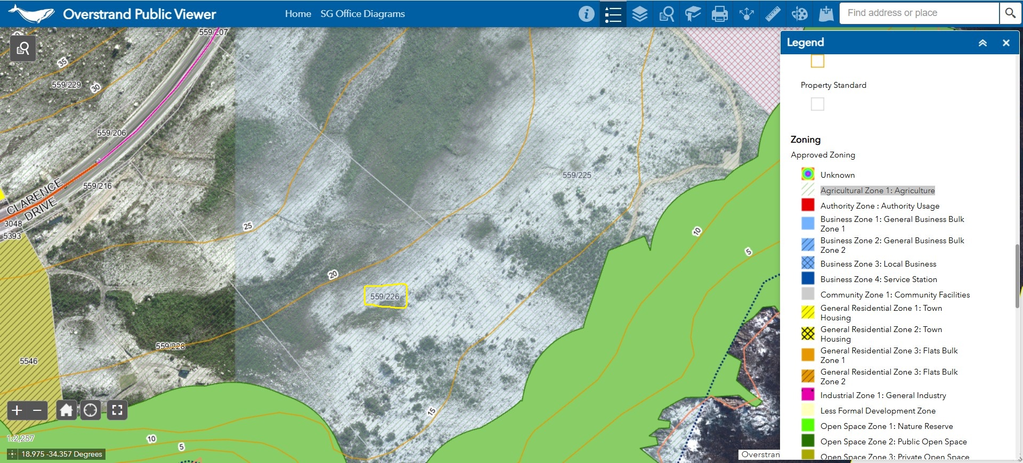
Task: Toggle the Legend widget in the toolbar
Action: tap(613, 14)
